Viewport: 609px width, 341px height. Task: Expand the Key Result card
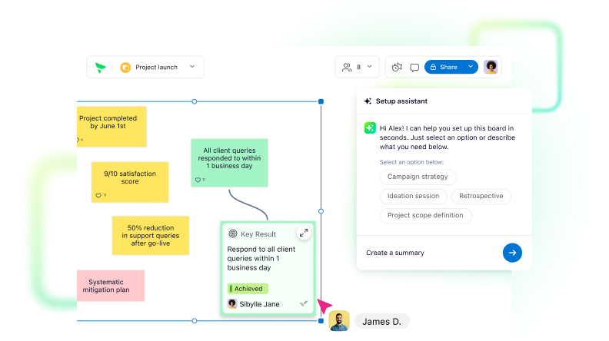304,233
